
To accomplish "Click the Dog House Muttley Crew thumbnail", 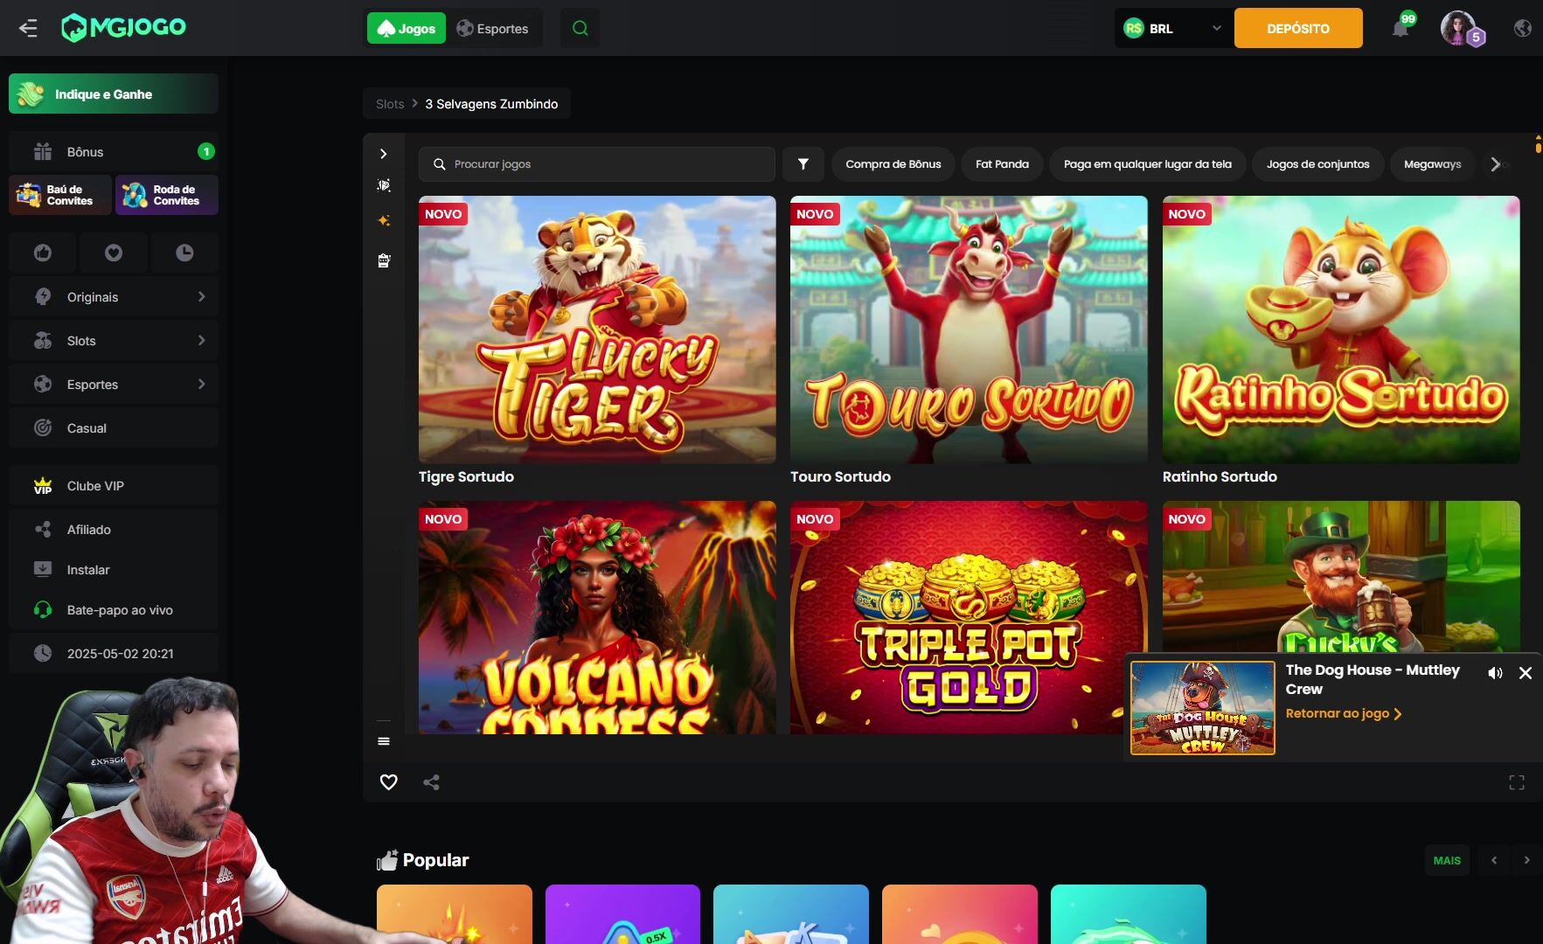I will click(x=1203, y=708).
